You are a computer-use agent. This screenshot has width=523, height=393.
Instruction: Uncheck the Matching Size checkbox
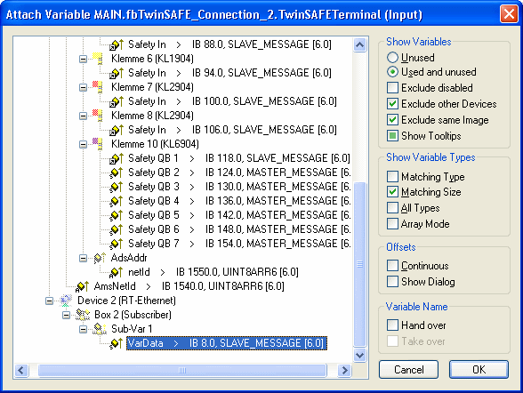coord(392,192)
